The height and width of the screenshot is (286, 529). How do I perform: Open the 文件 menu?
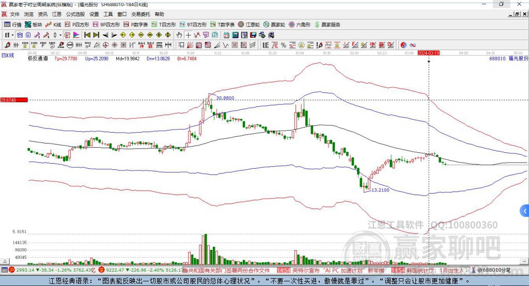15,14
